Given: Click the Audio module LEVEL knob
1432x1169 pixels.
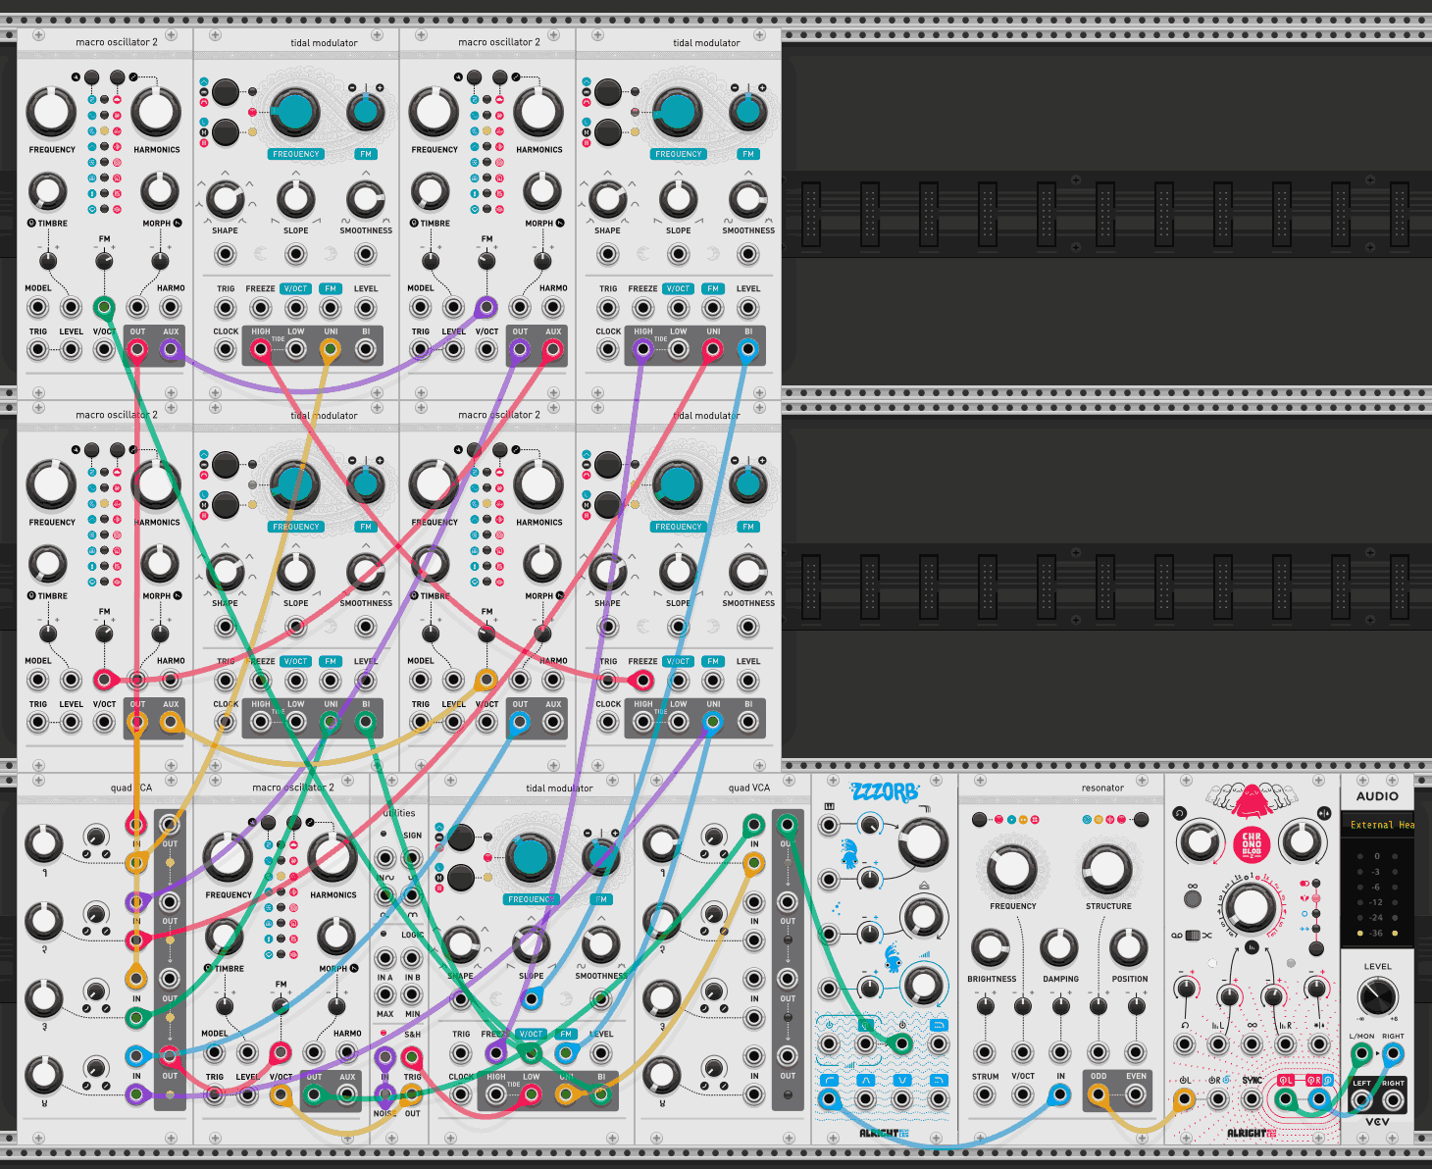Looking at the screenshot, I should (1377, 997).
